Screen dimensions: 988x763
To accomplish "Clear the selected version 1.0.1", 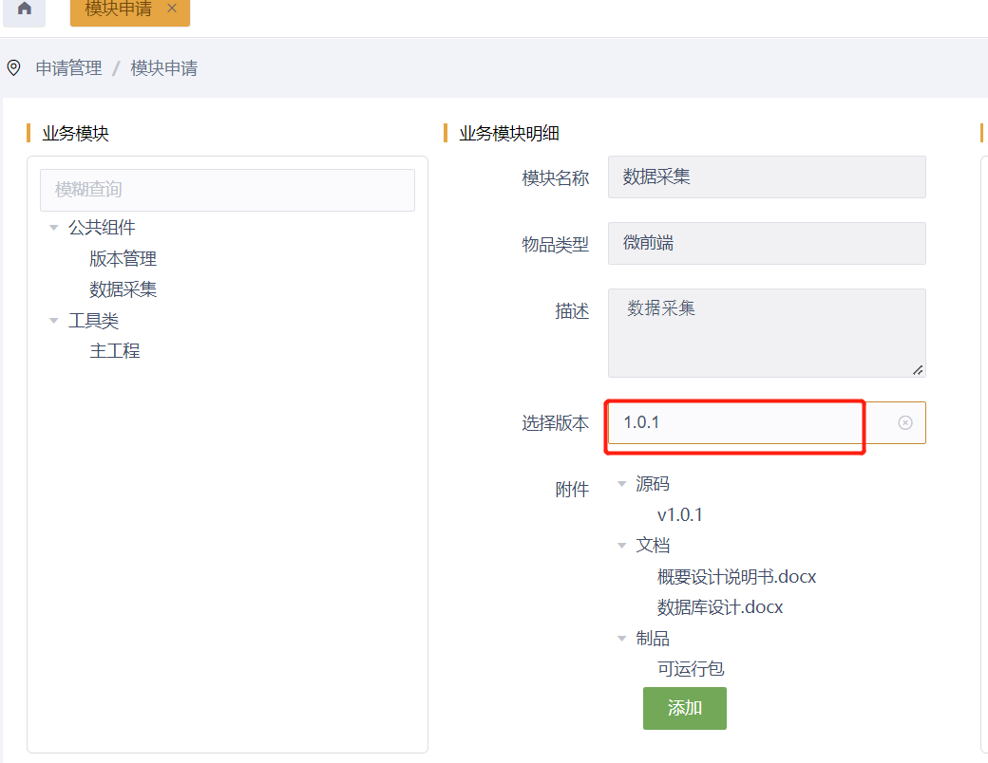I will point(905,422).
